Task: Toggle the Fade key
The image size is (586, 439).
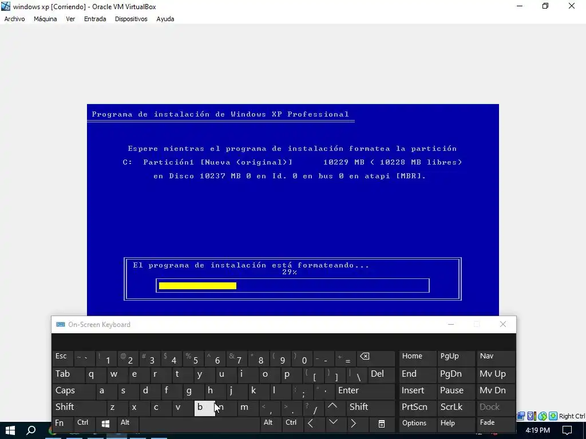Action: pyautogui.click(x=496, y=424)
